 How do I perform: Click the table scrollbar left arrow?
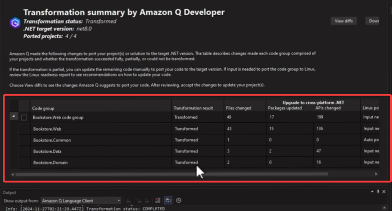click(12, 174)
